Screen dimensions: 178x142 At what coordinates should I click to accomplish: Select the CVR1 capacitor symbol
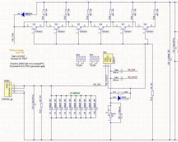122,78
